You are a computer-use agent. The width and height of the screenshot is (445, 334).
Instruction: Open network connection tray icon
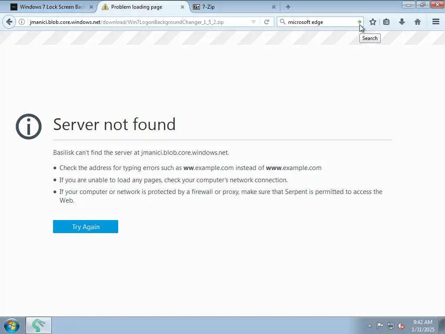coord(391,326)
